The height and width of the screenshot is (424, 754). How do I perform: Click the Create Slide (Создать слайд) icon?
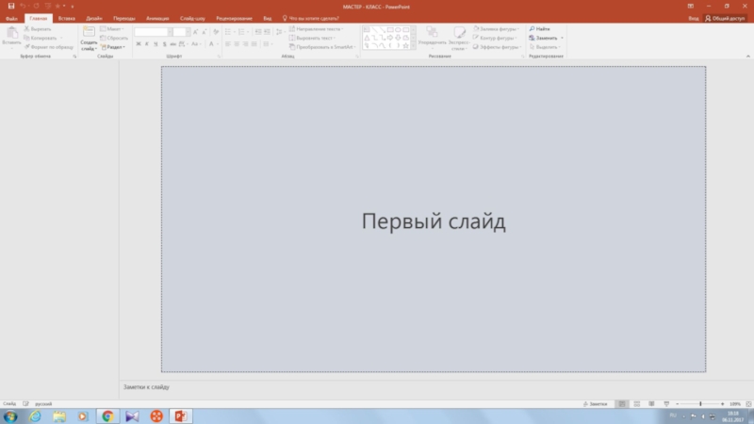(x=89, y=35)
